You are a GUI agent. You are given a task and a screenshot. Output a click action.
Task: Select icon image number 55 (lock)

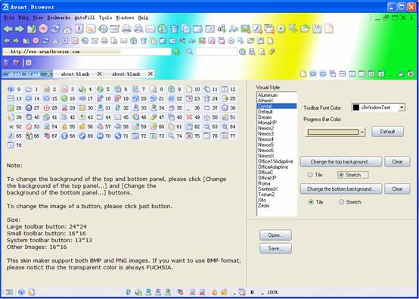pos(64,126)
